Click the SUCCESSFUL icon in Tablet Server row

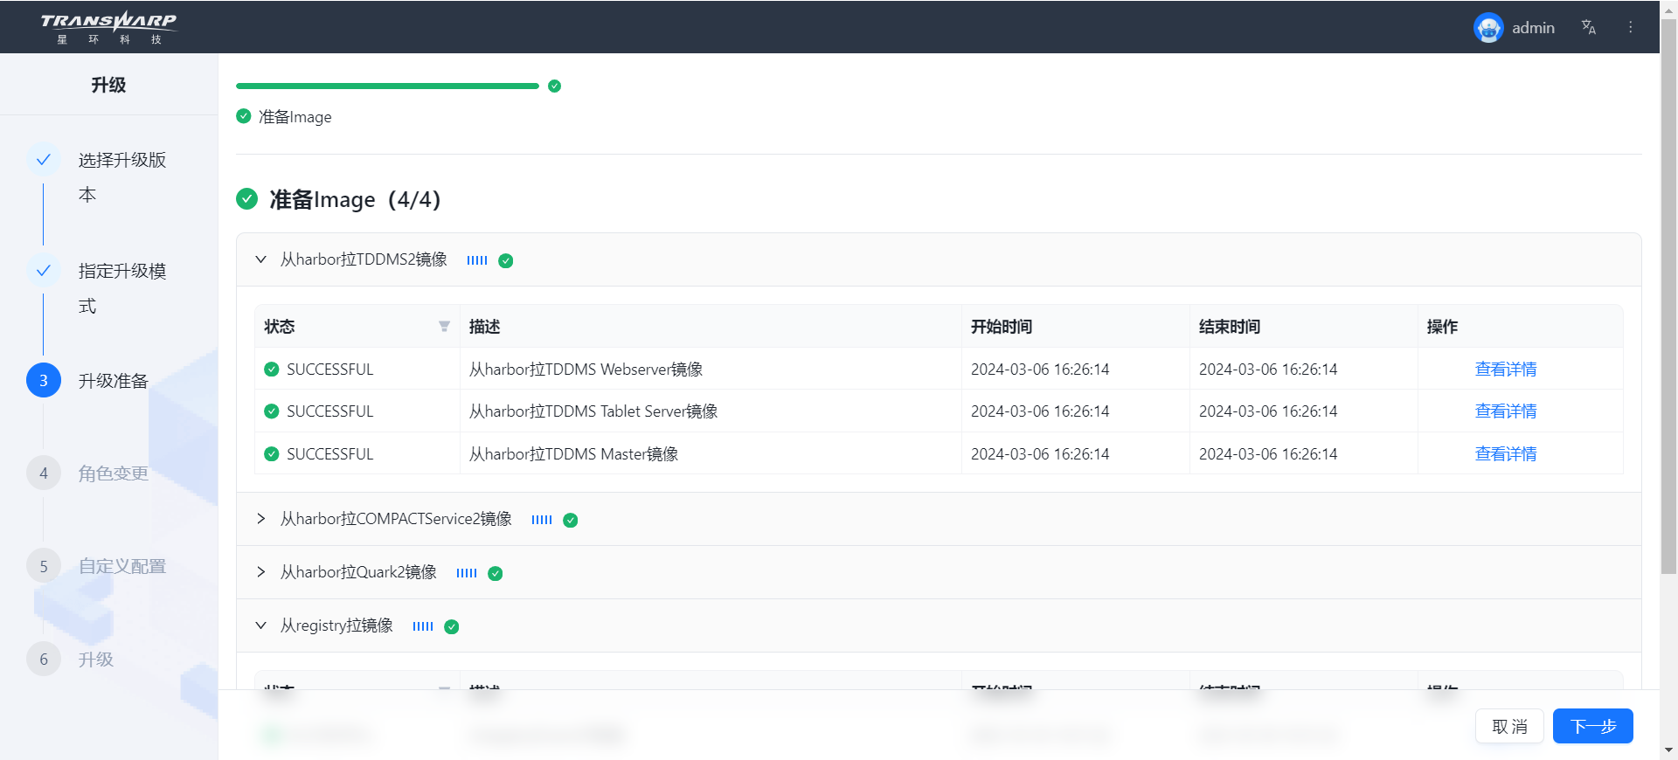(272, 411)
